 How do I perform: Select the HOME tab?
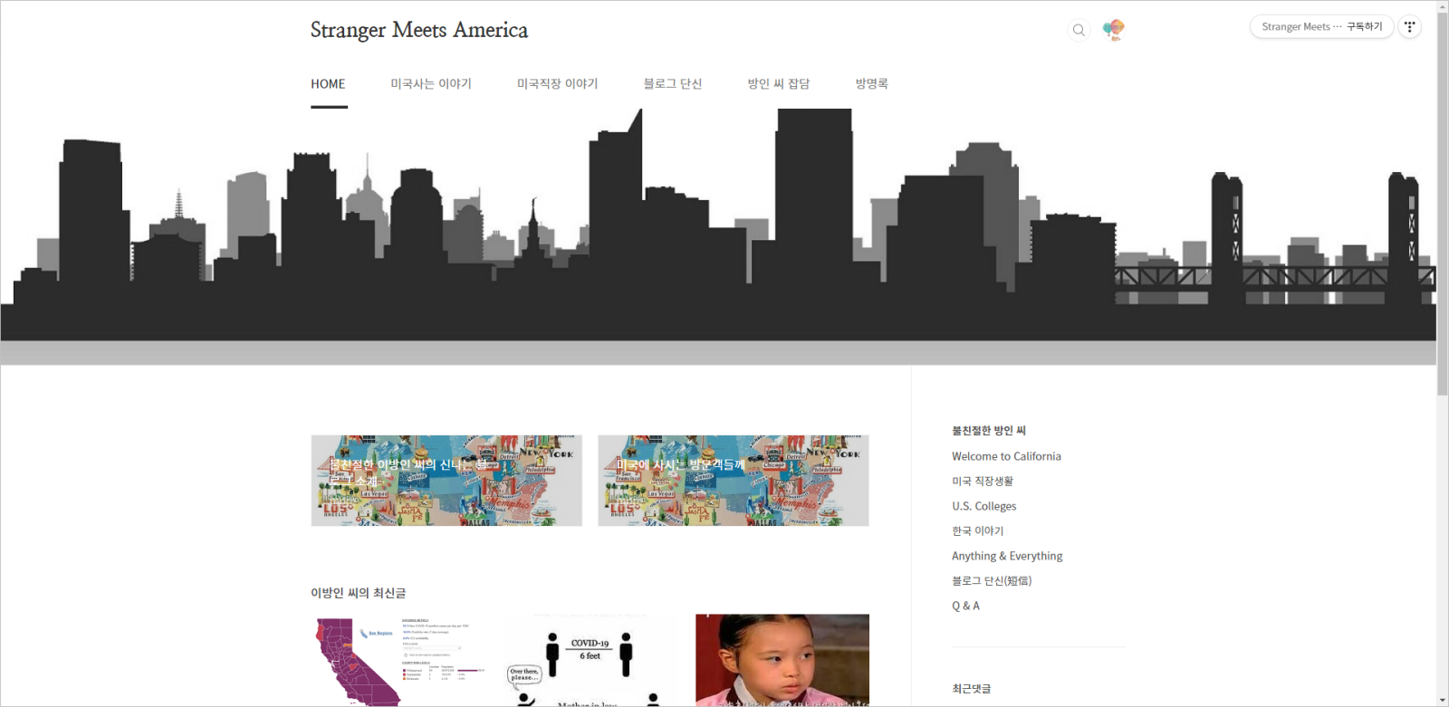tap(328, 84)
